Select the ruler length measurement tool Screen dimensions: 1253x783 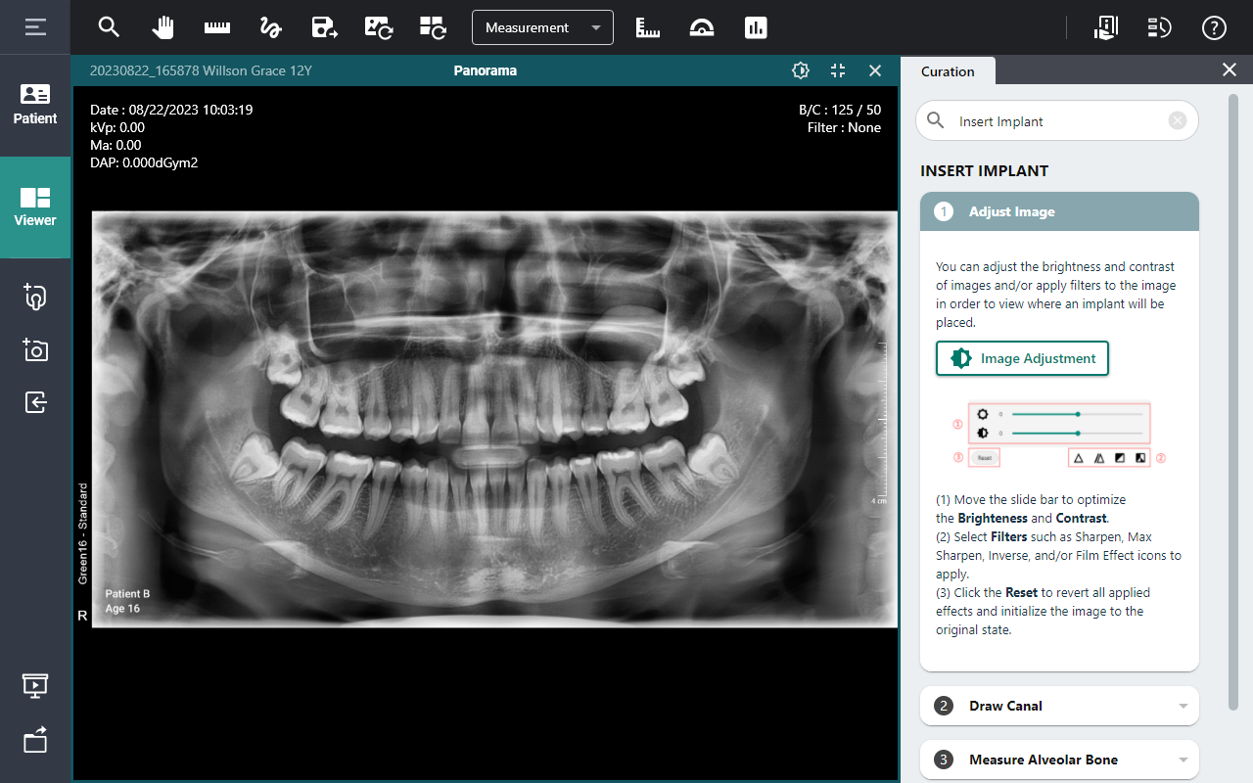(216, 27)
